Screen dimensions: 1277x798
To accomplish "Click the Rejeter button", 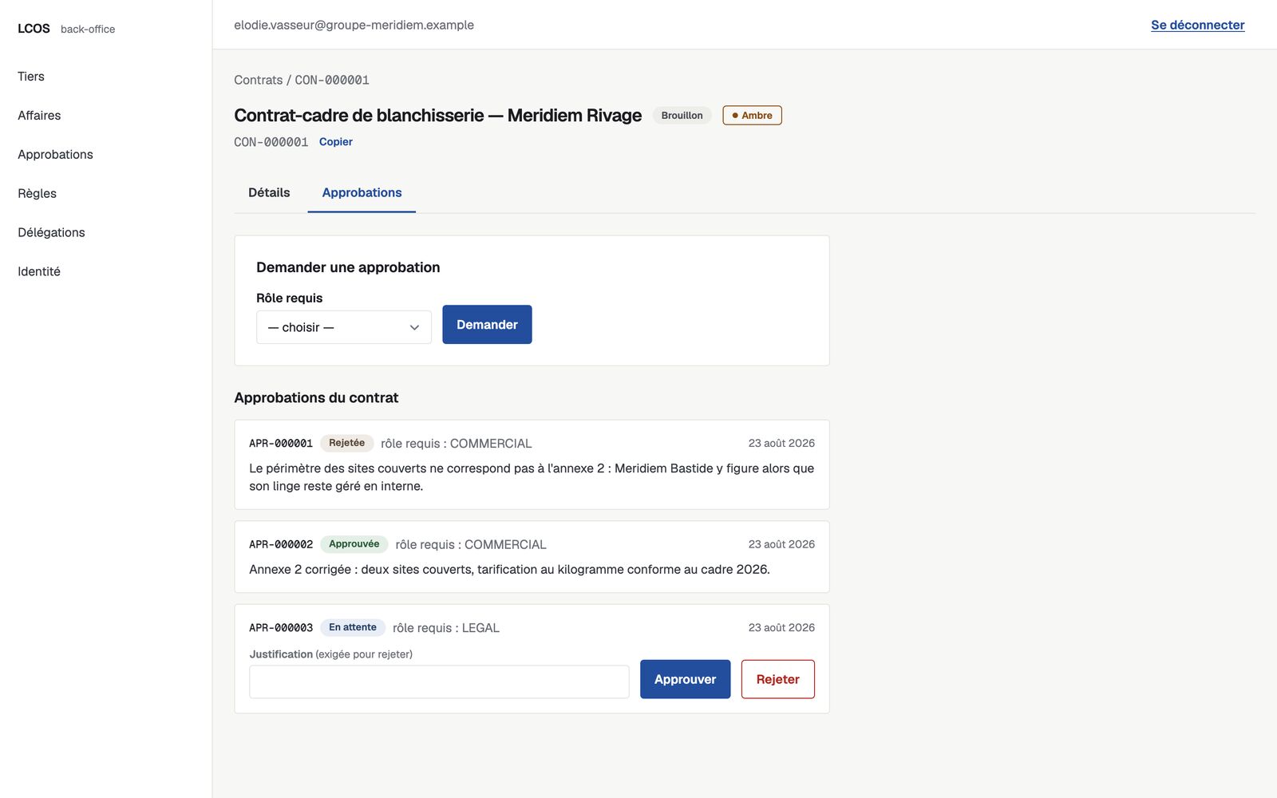I will (777, 679).
